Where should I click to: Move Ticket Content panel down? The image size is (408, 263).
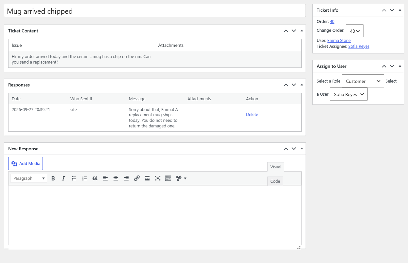294,31
